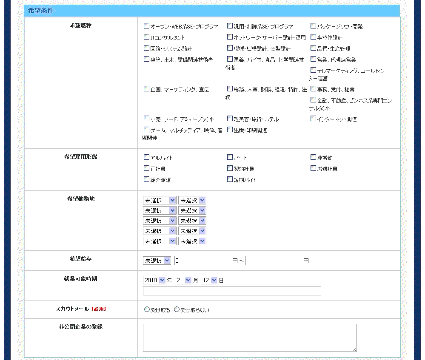The height and width of the screenshot is (360, 425).
Task: Open the 希望給与 type dropdown
Action: [157, 261]
